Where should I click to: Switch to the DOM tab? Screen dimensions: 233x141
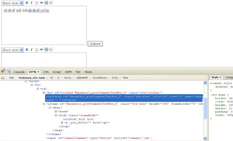(68, 72)
